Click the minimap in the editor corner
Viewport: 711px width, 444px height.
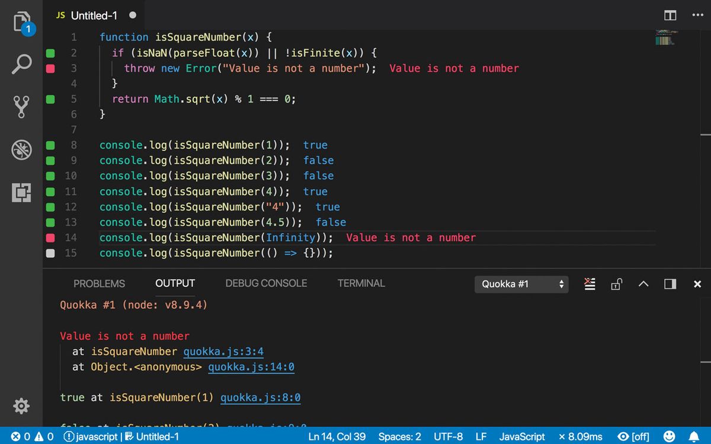click(665, 37)
